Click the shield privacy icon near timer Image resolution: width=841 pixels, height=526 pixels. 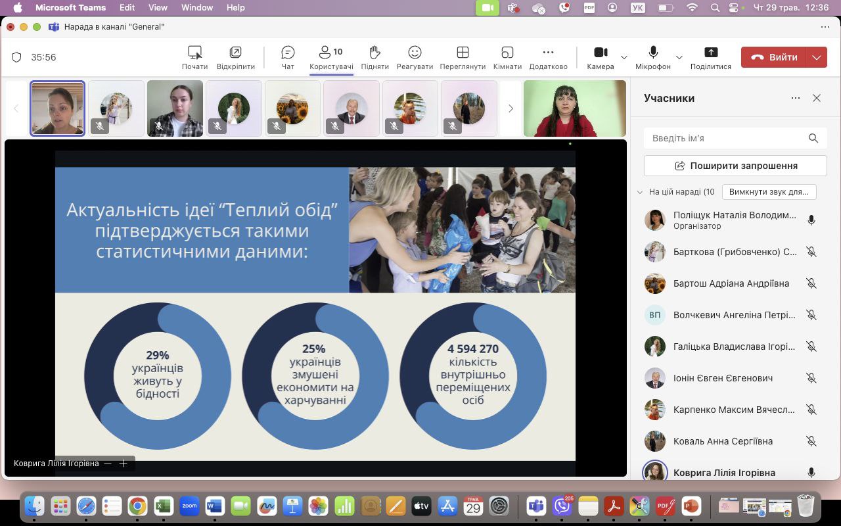click(x=16, y=57)
